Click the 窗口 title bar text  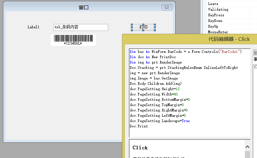[83, 7]
